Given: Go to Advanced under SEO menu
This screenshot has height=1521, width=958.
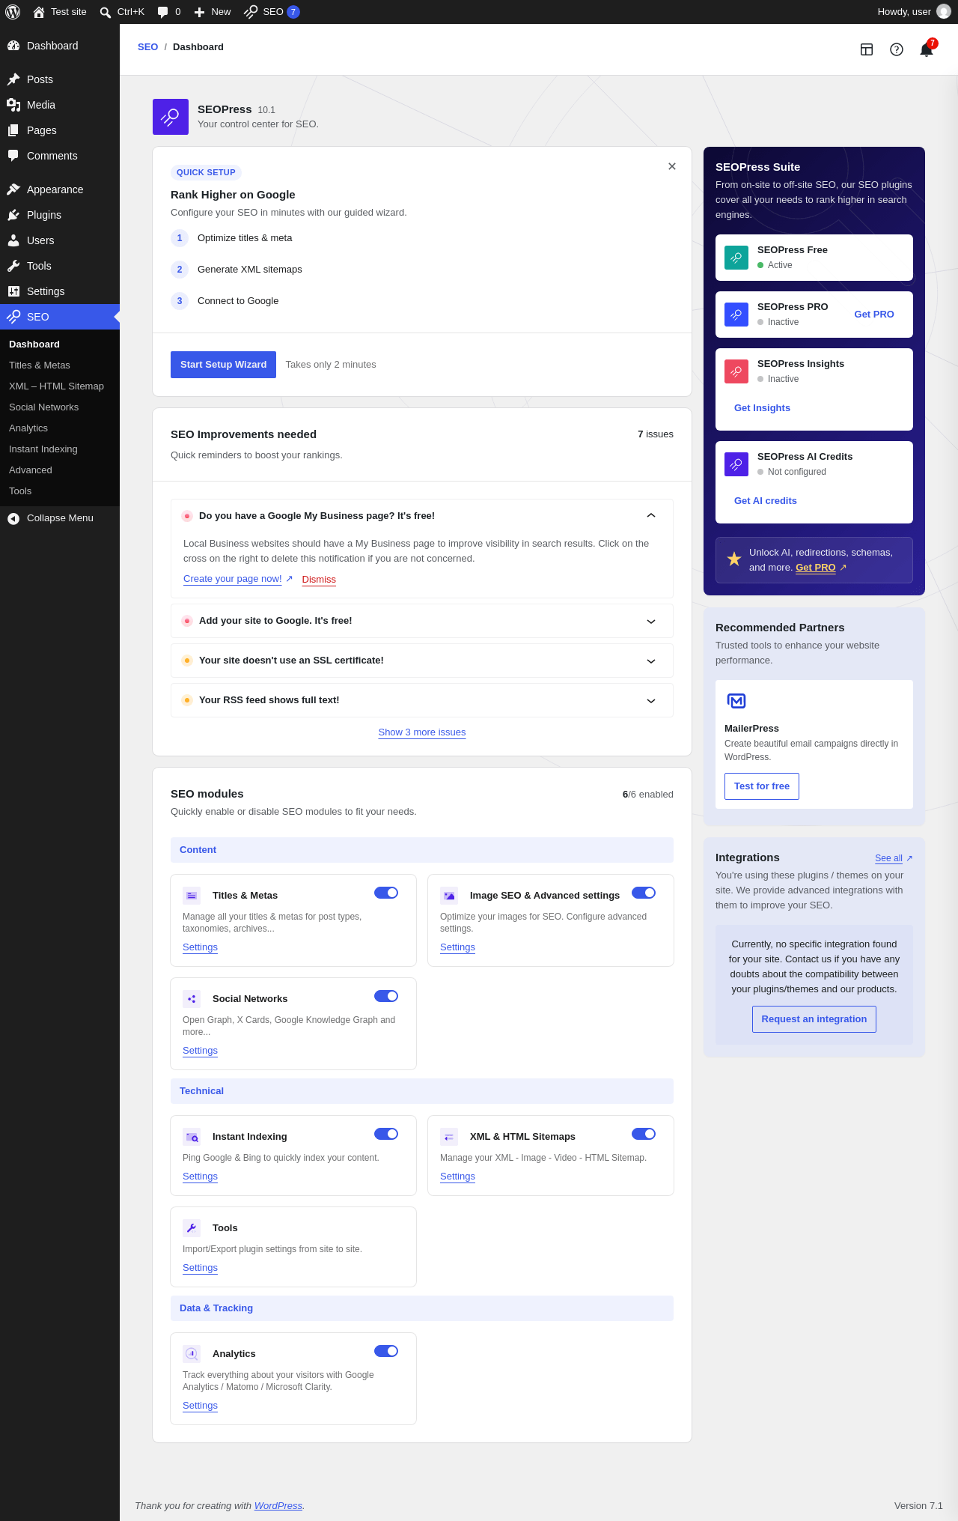Looking at the screenshot, I should pyautogui.click(x=31, y=470).
